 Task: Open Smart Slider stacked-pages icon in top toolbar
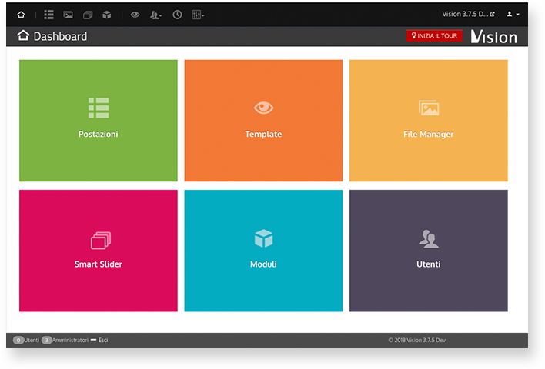[88, 15]
